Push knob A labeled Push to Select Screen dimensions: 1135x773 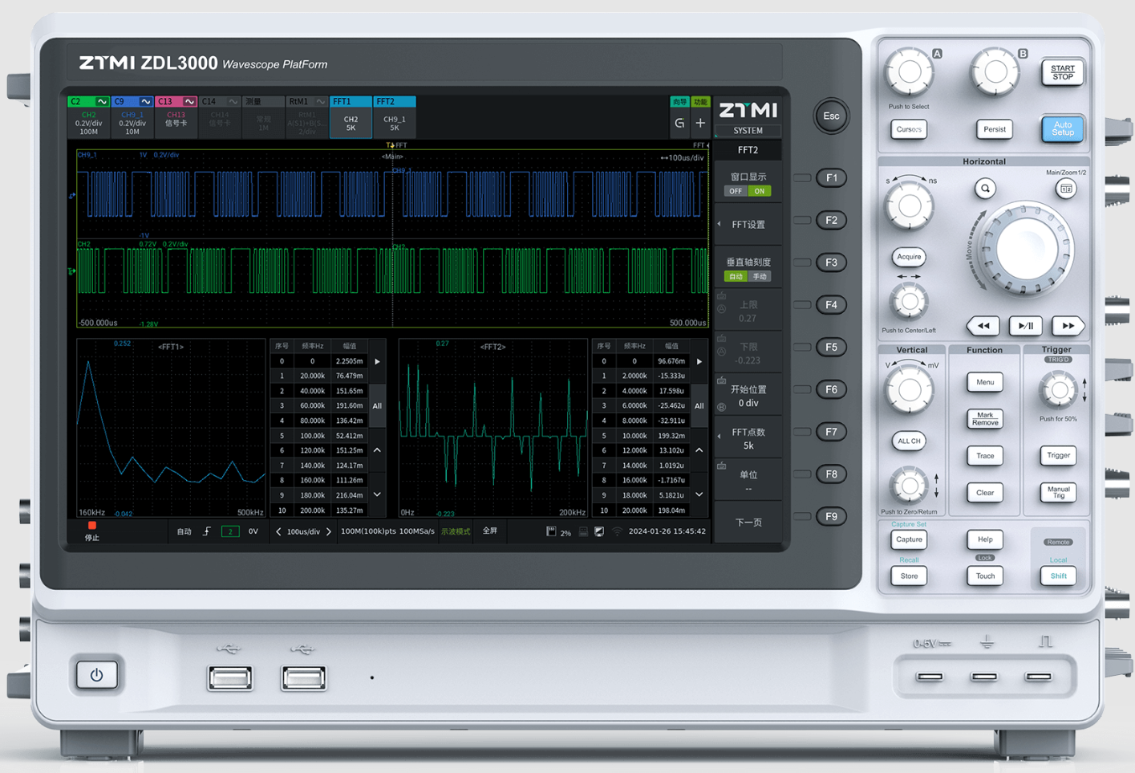click(909, 72)
